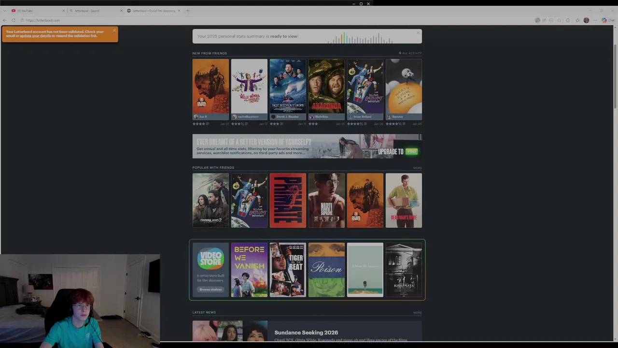The width and height of the screenshot is (618, 348).
Task: Switch to the YouTube browser tab
Action: 38,11
